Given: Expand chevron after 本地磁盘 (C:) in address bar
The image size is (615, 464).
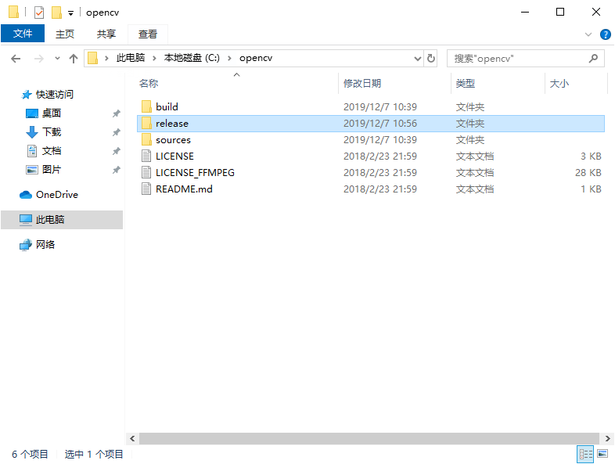Looking at the screenshot, I should coord(229,59).
